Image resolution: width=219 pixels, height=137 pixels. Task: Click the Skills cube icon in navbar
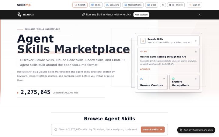tap(92, 5)
